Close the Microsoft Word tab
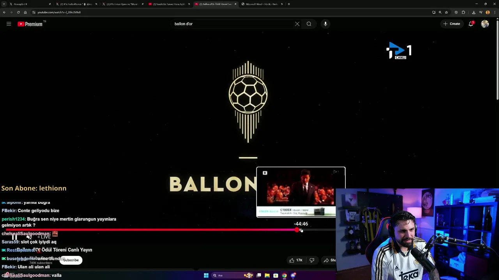 click(281, 4)
